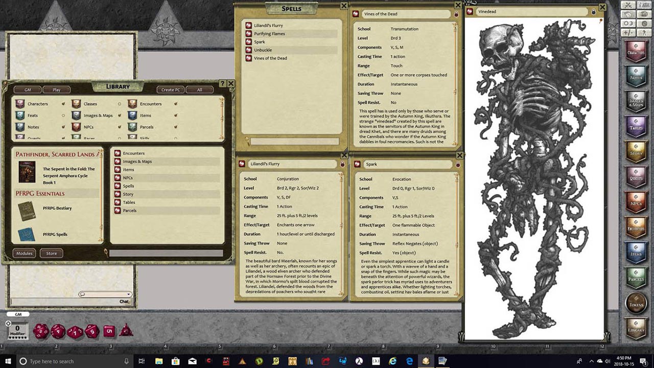This screenshot has height=368, width=654.
Task: Open the Characters shield on the sidebar
Action: tap(636, 50)
